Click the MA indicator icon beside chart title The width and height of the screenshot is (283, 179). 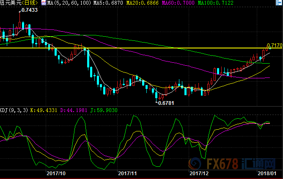click(44, 3)
